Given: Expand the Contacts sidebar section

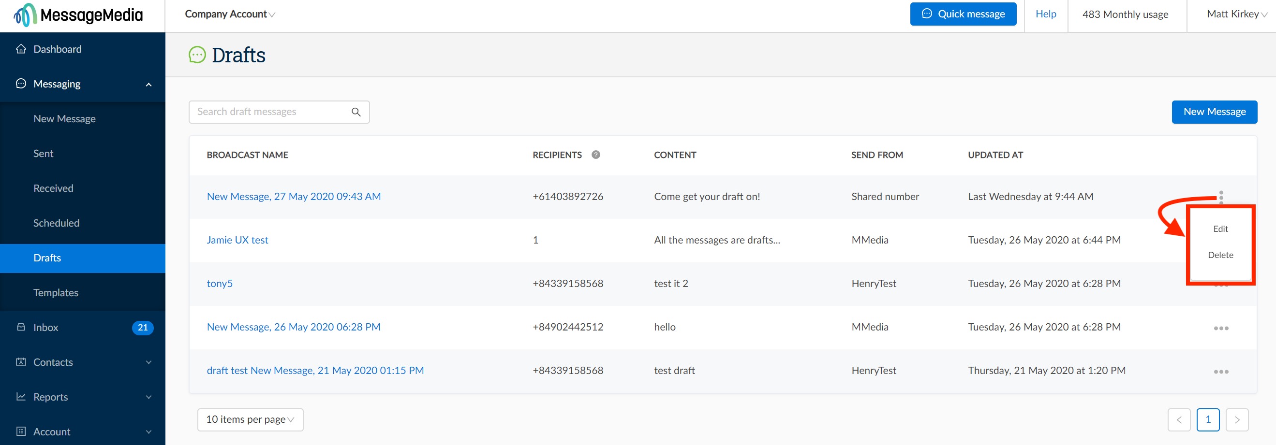Looking at the screenshot, I should tap(148, 362).
